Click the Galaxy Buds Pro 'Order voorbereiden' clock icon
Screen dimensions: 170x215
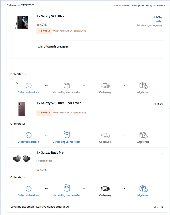point(28,188)
